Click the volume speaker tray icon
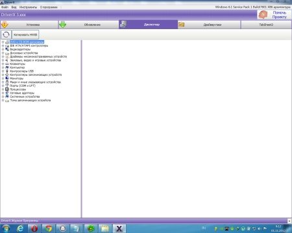This screenshot has width=292, height=233. pyautogui.click(x=260, y=228)
